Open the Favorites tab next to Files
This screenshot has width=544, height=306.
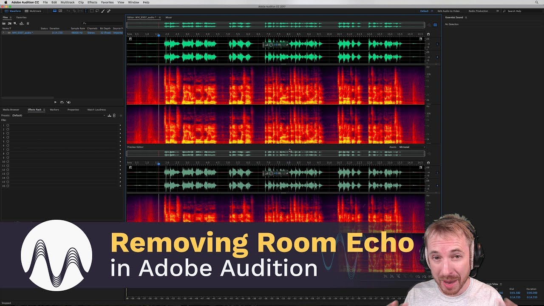click(21, 17)
